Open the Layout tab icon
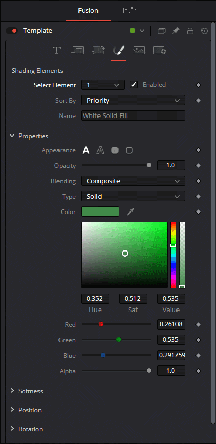The image size is (216, 444). [x=77, y=51]
